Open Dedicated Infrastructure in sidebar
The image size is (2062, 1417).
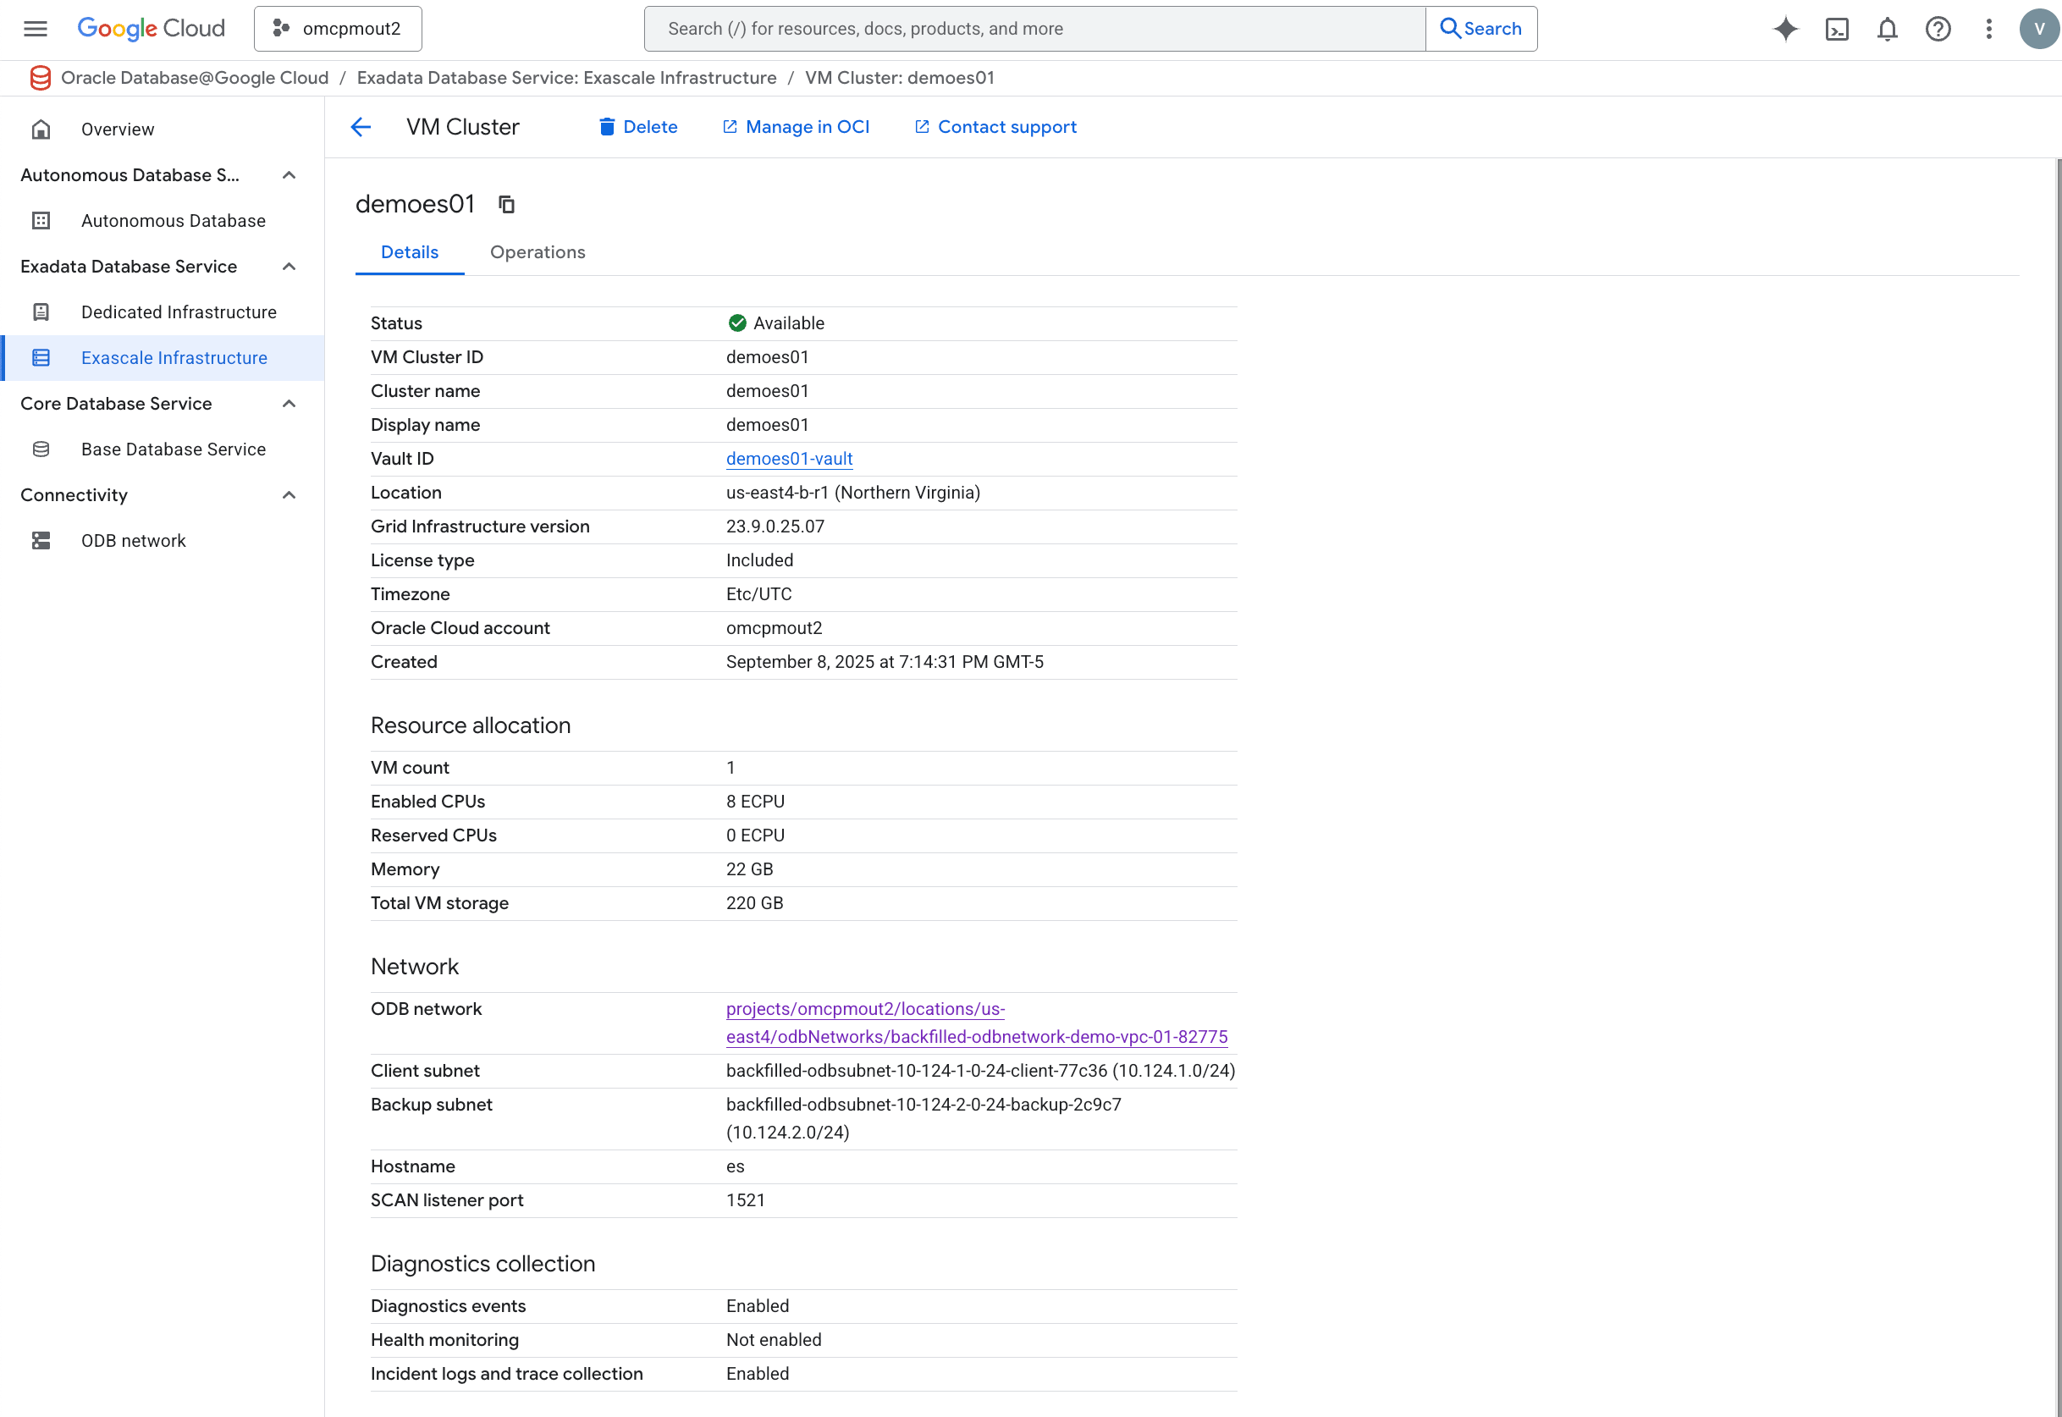(x=179, y=312)
